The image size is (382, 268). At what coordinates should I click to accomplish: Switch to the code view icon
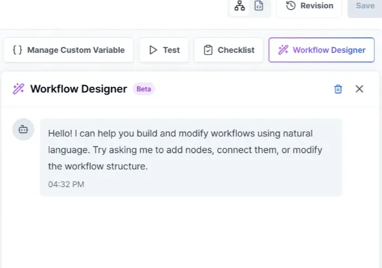[x=259, y=6]
